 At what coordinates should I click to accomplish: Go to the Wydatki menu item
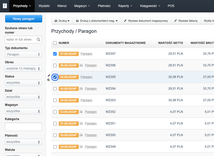[x=44, y=6]
